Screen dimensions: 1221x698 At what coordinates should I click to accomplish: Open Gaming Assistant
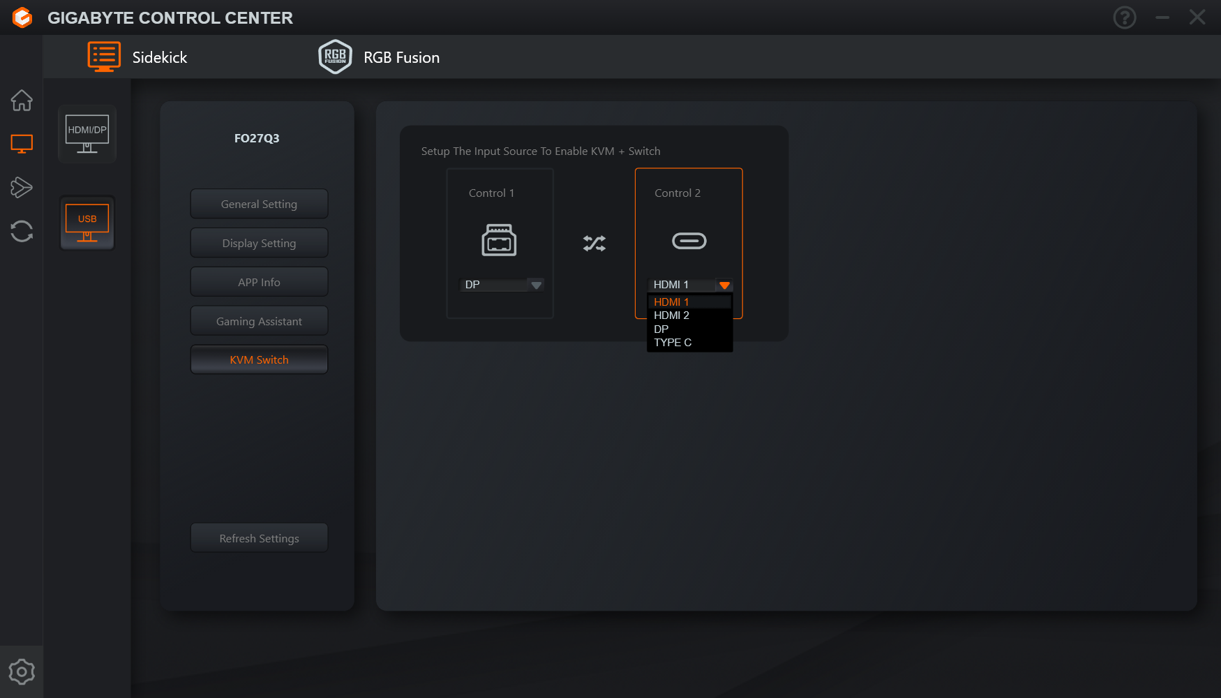click(x=259, y=321)
